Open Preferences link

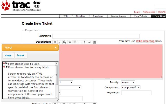(149, 12)
